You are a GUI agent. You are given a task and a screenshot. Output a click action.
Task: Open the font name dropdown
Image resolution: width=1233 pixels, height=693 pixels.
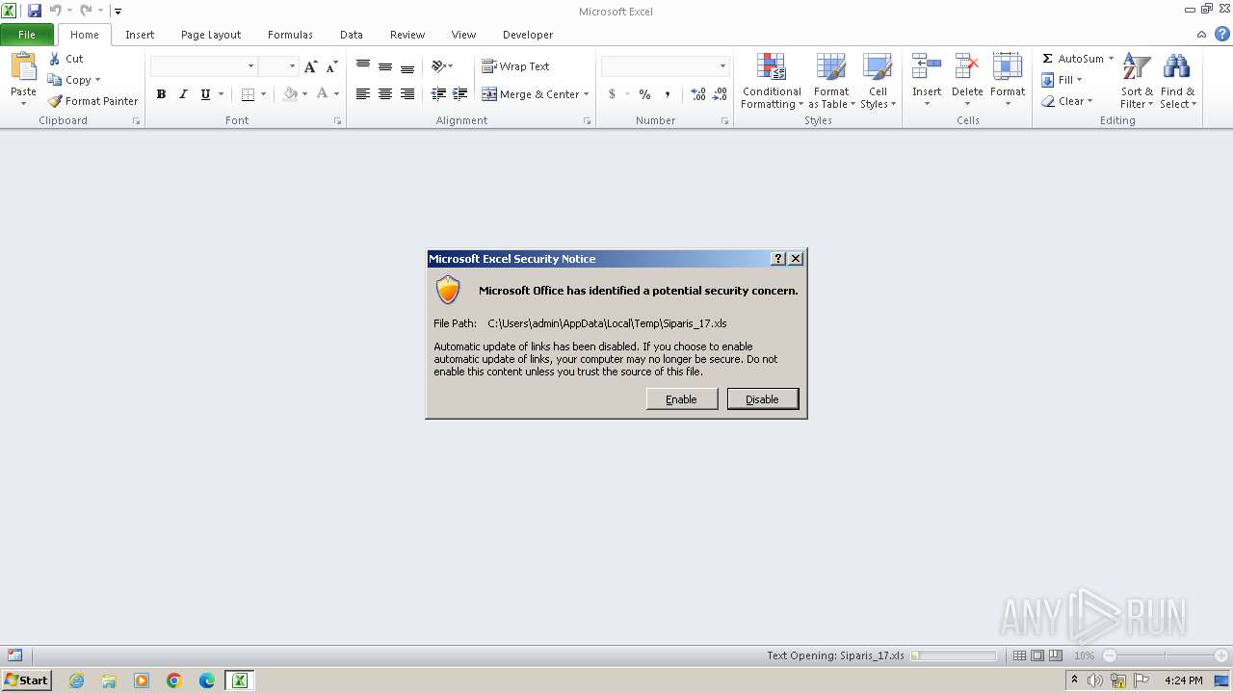pyautogui.click(x=251, y=66)
